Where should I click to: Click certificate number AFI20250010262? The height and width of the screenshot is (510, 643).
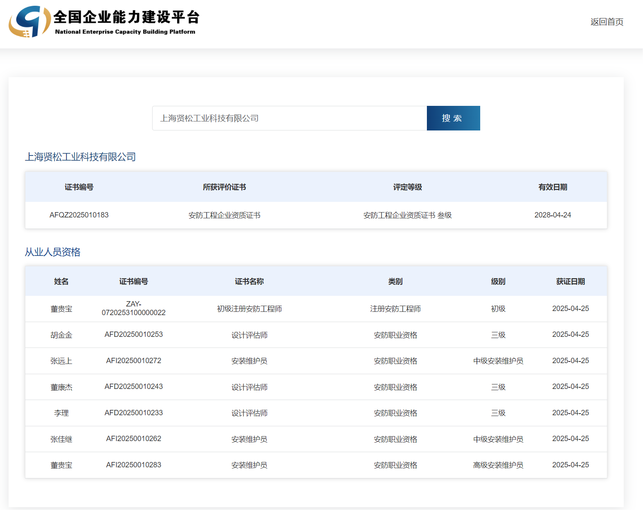pos(133,439)
